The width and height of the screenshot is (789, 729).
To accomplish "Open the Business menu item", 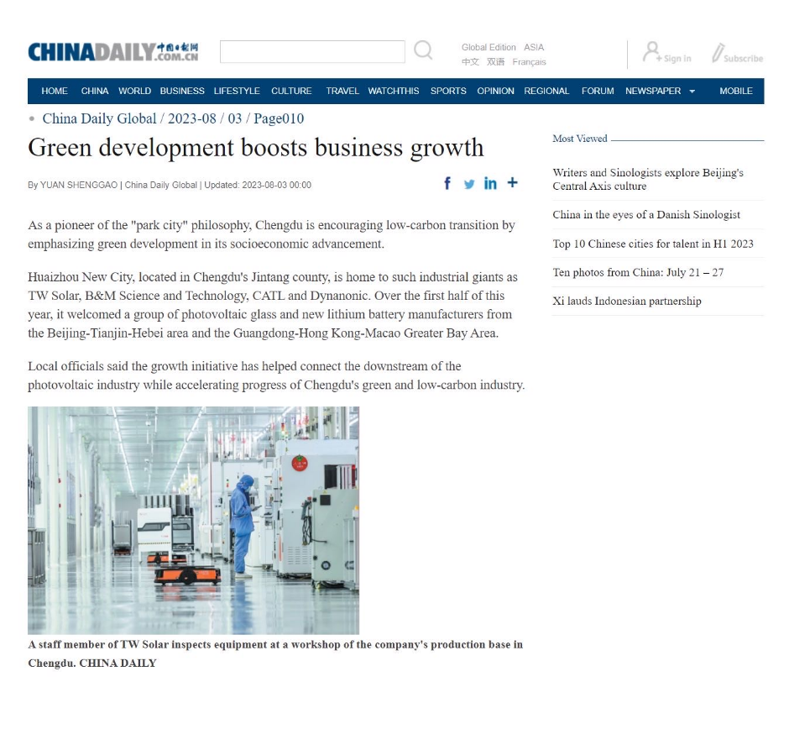I will pos(182,91).
